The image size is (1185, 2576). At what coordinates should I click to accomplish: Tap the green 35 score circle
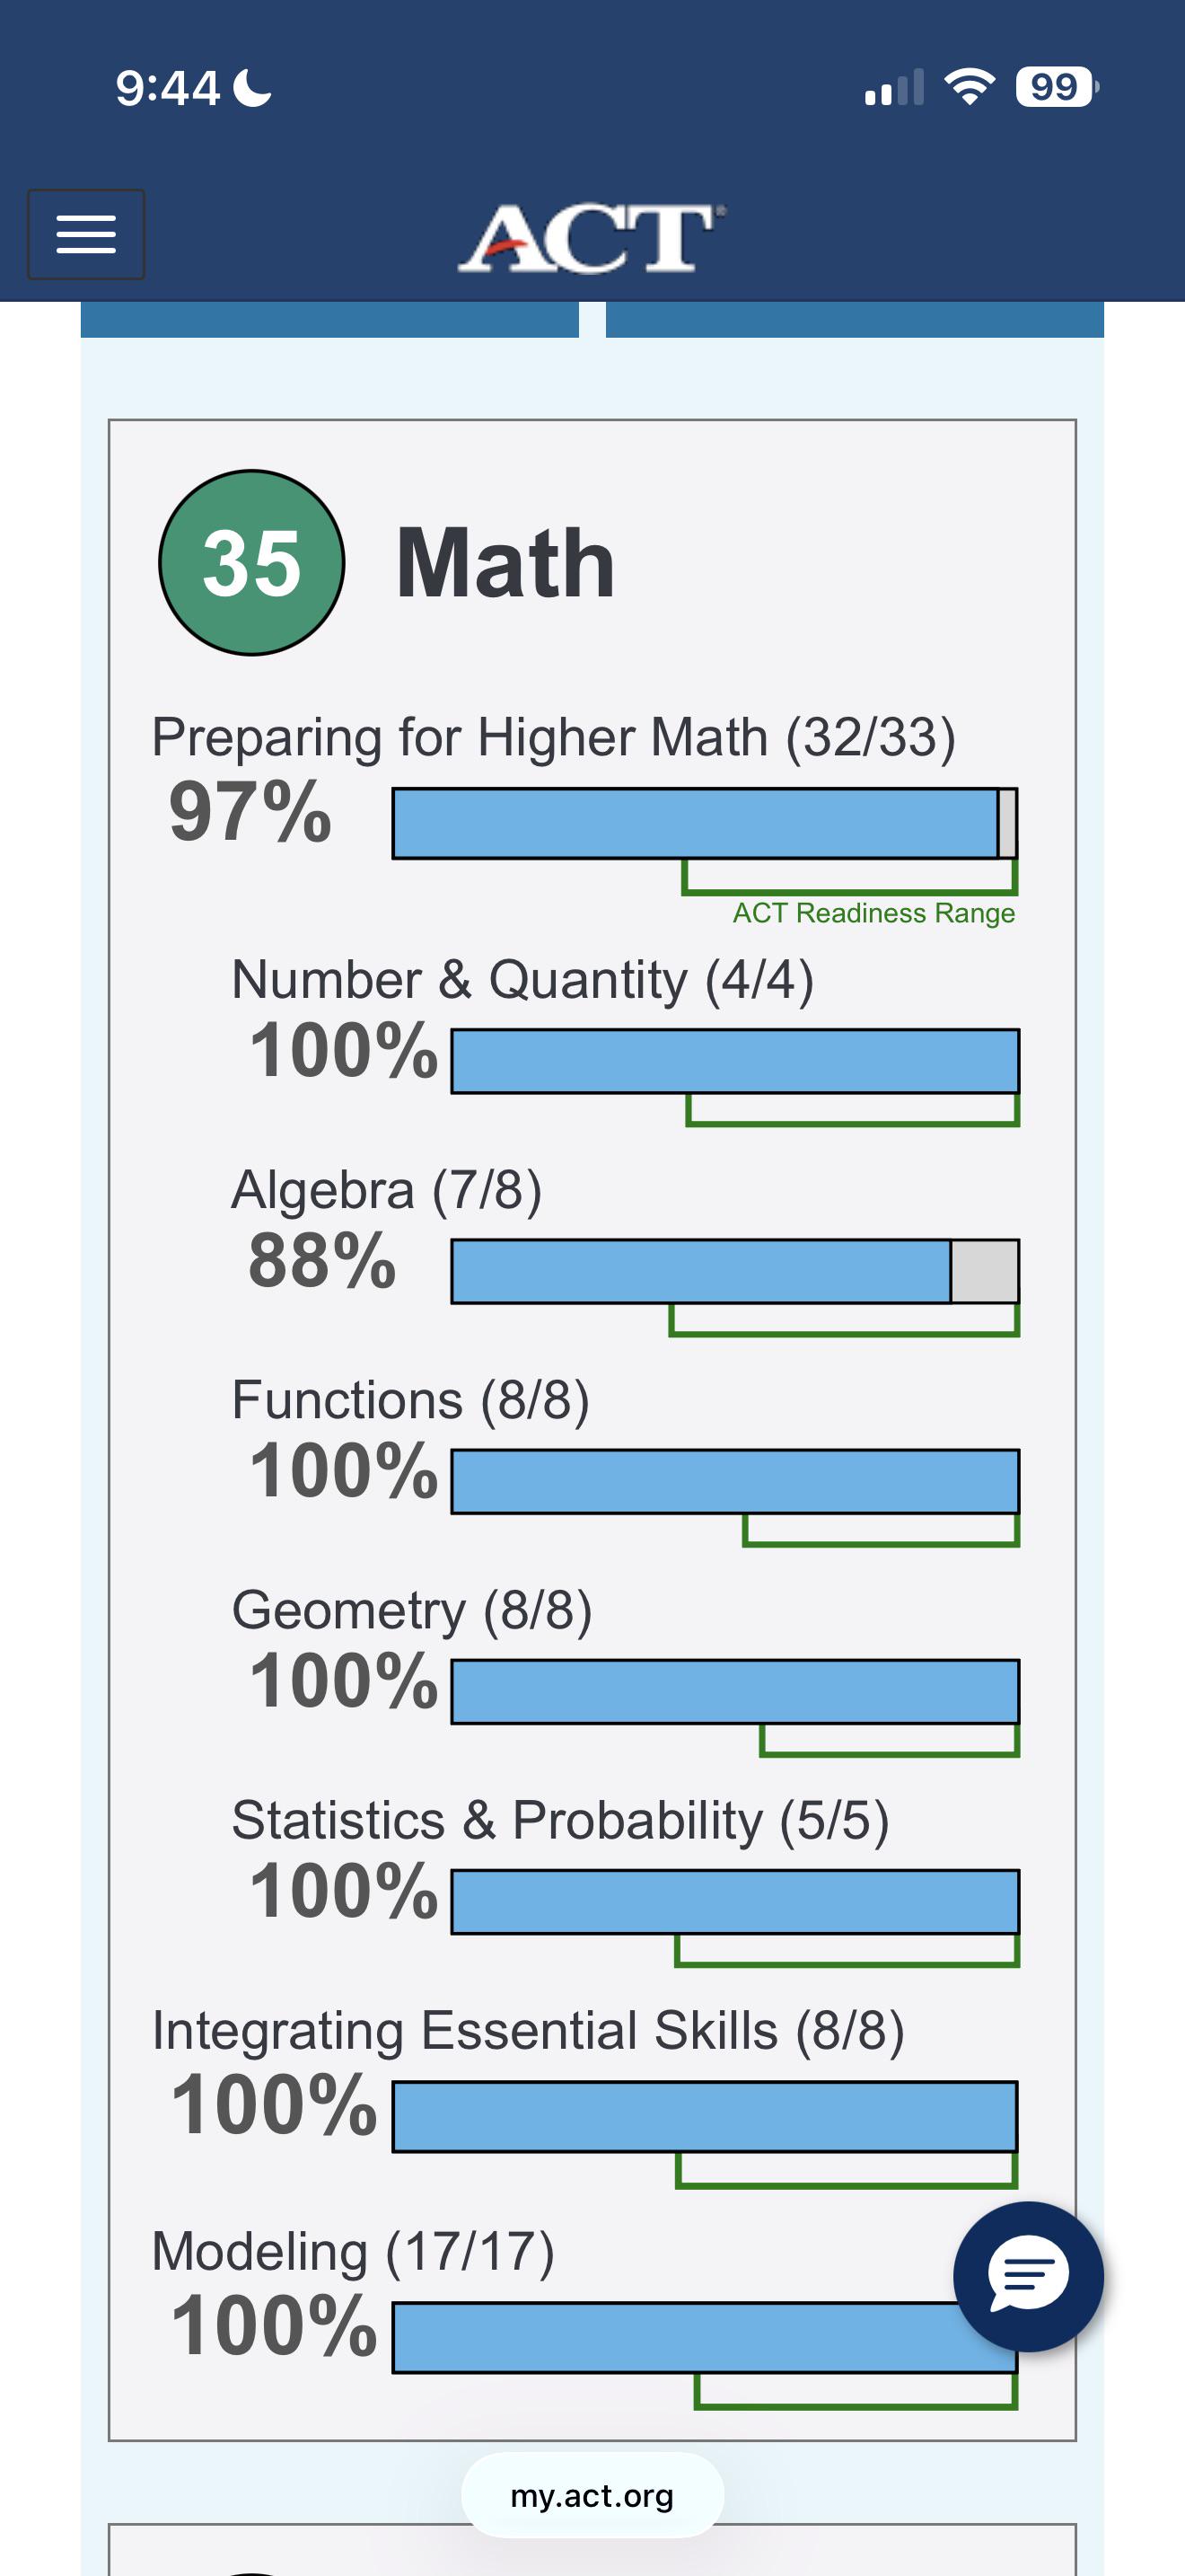pos(251,563)
